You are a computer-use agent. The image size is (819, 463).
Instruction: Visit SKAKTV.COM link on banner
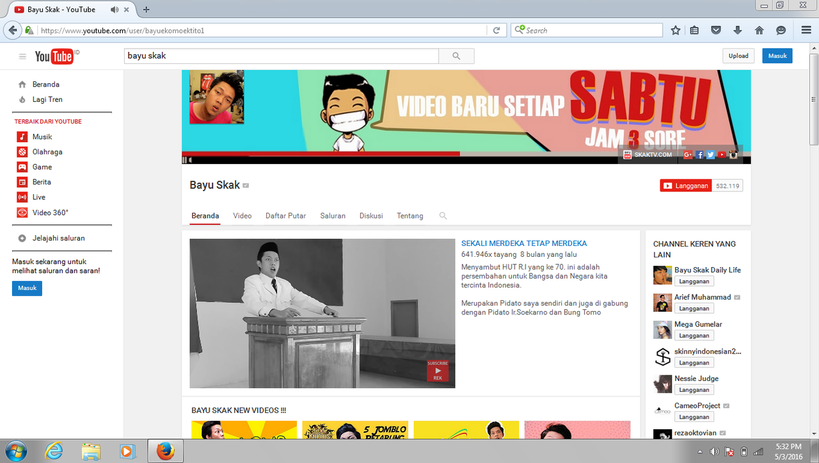[648, 154]
